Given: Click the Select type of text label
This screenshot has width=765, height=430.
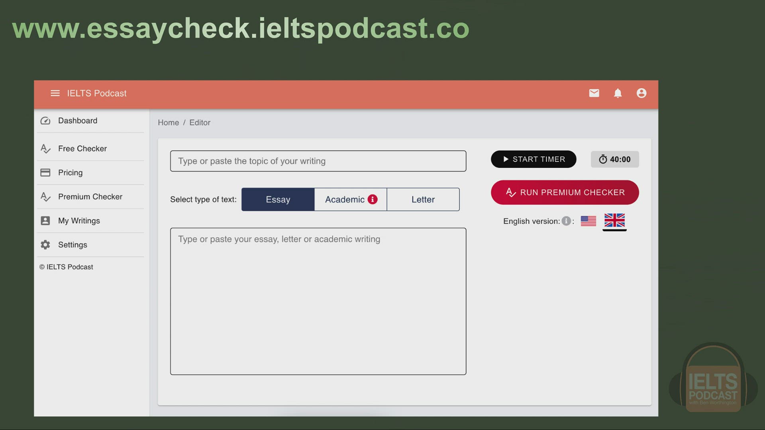Looking at the screenshot, I should coord(203,199).
